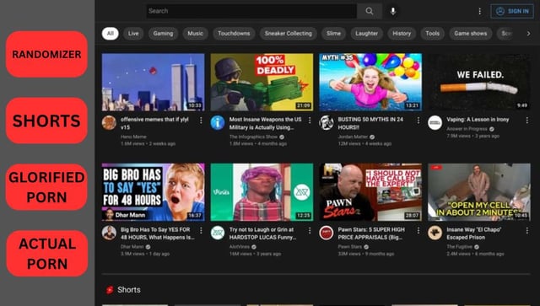Click the red RANDOMIZER button
The height and width of the screenshot is (306, 540).
click(46, 54)
